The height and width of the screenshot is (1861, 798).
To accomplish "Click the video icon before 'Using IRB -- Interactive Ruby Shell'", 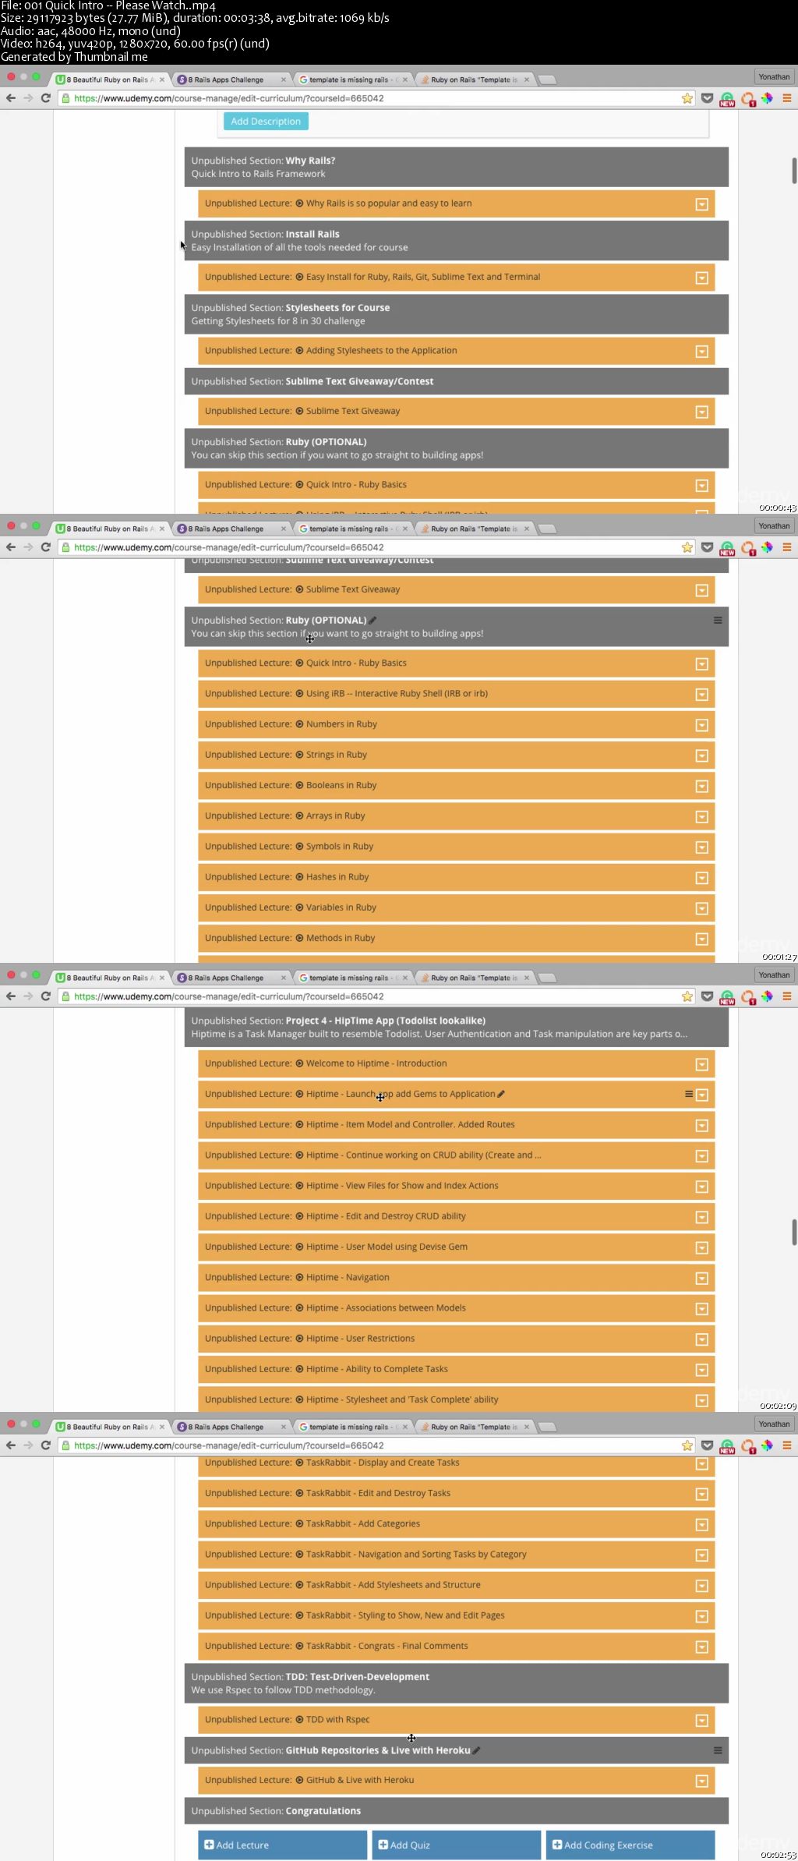I will pos(299,693).
